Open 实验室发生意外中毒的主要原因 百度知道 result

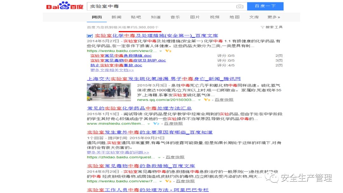click(x=150, y=132)
